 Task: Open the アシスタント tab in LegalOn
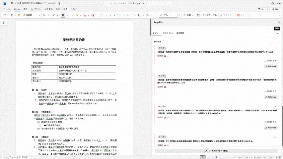point(168,33)
